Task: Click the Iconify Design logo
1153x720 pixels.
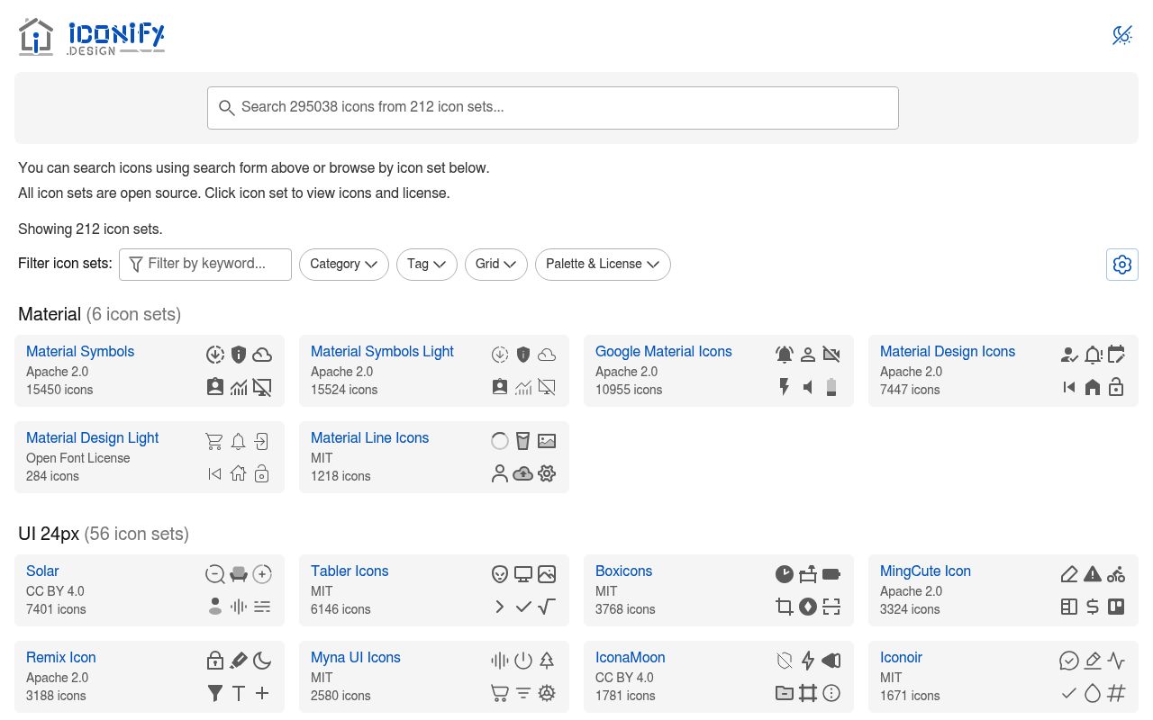Action: point(91,37)
